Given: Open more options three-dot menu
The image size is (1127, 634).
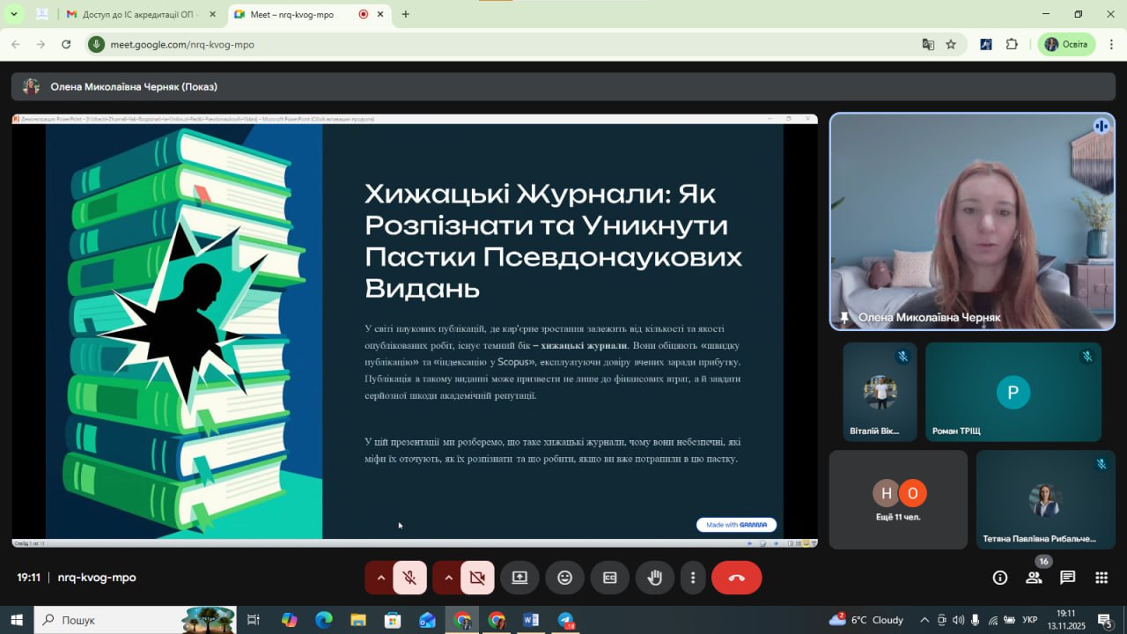Looking at the screenshot, I should [693, 578].
